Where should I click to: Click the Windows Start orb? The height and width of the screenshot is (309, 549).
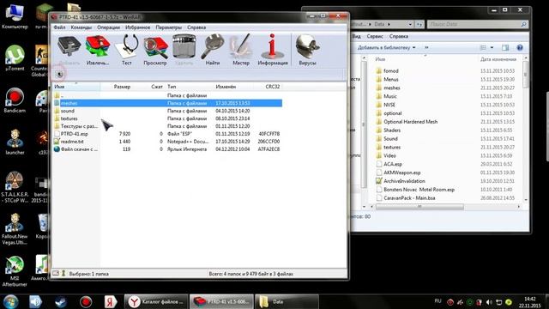pyautogui.click(x=11, y=301)
